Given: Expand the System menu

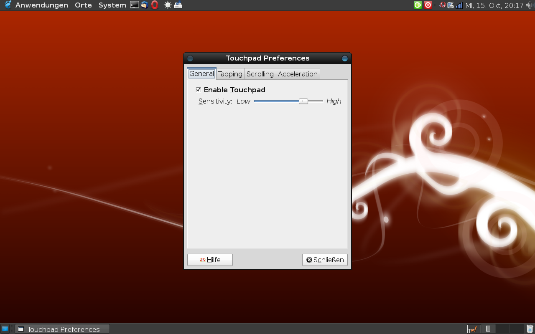Looking at the screenshot, I should tap(112, 5).
